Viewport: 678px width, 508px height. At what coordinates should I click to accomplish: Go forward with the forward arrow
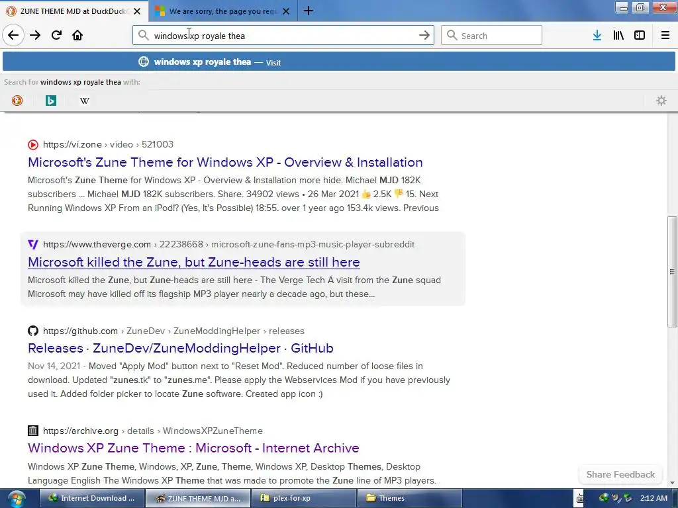[x=35, y=35]
